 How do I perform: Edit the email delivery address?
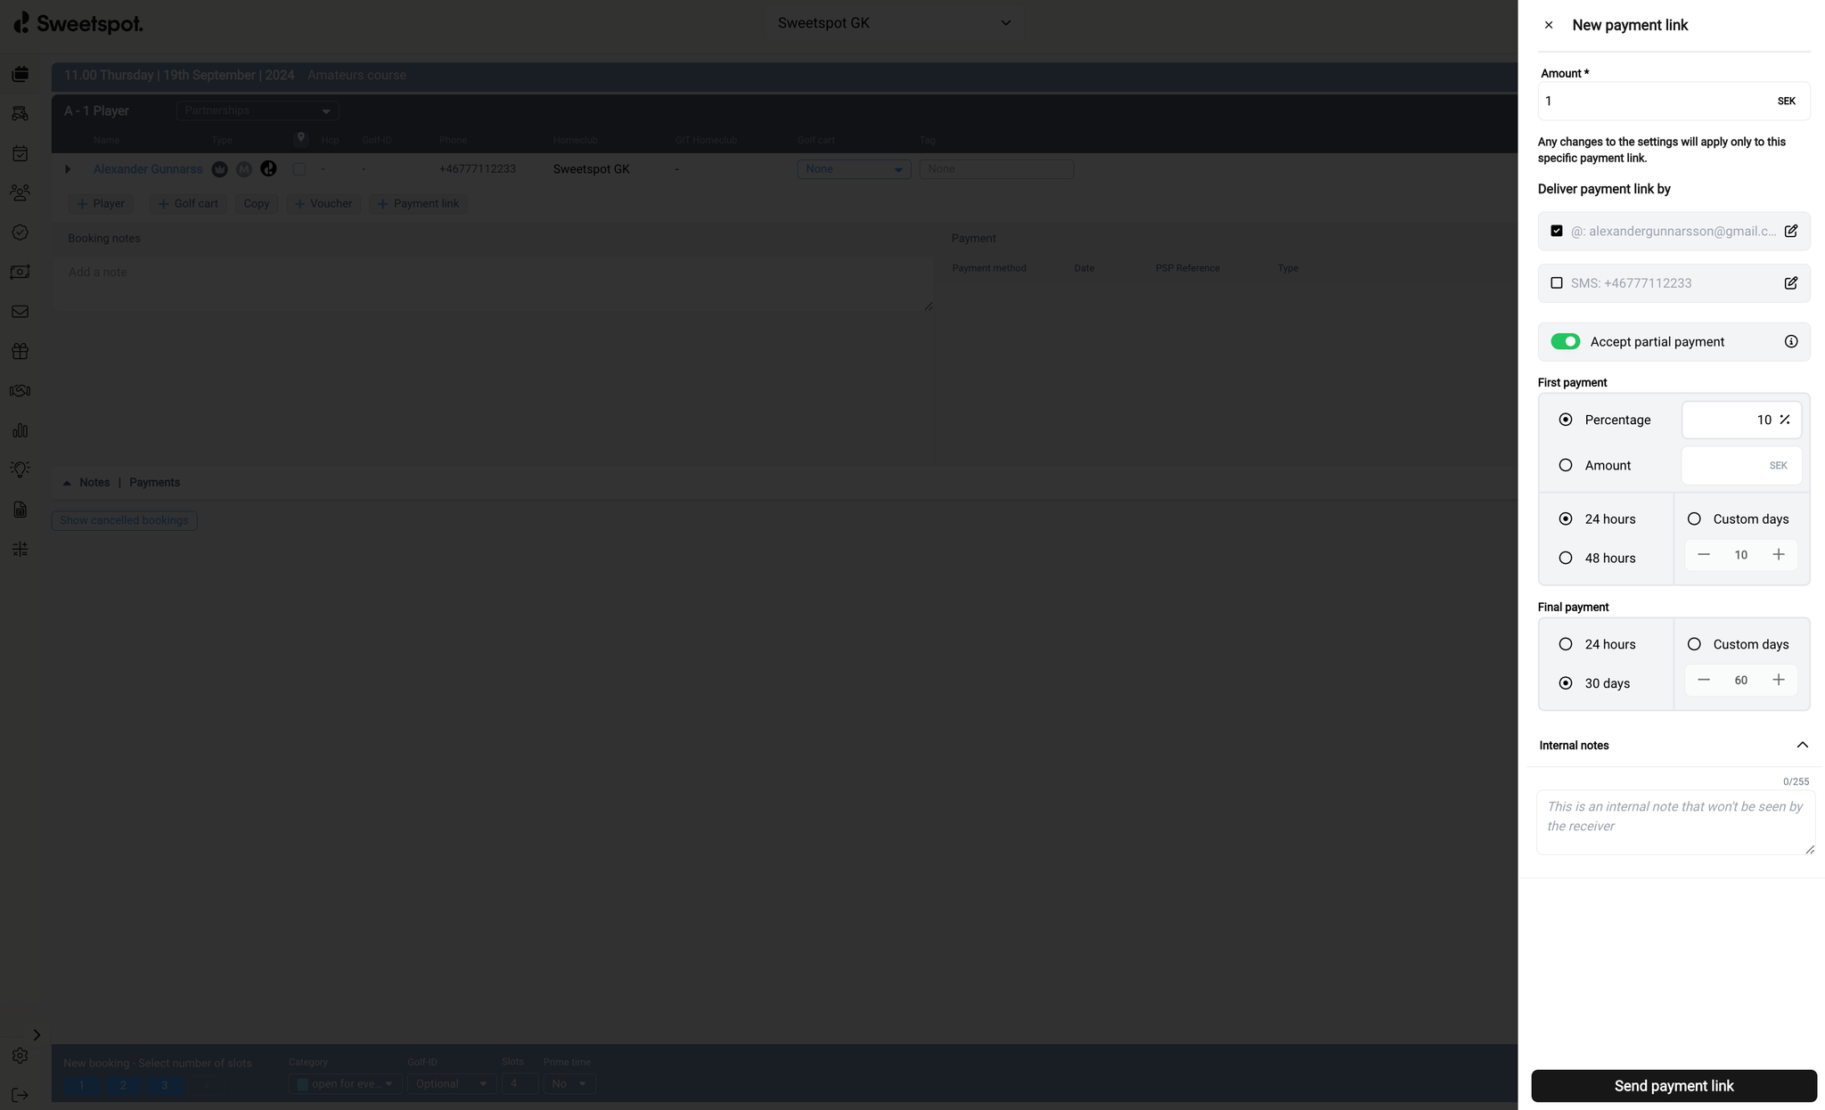pos(1790,231)
